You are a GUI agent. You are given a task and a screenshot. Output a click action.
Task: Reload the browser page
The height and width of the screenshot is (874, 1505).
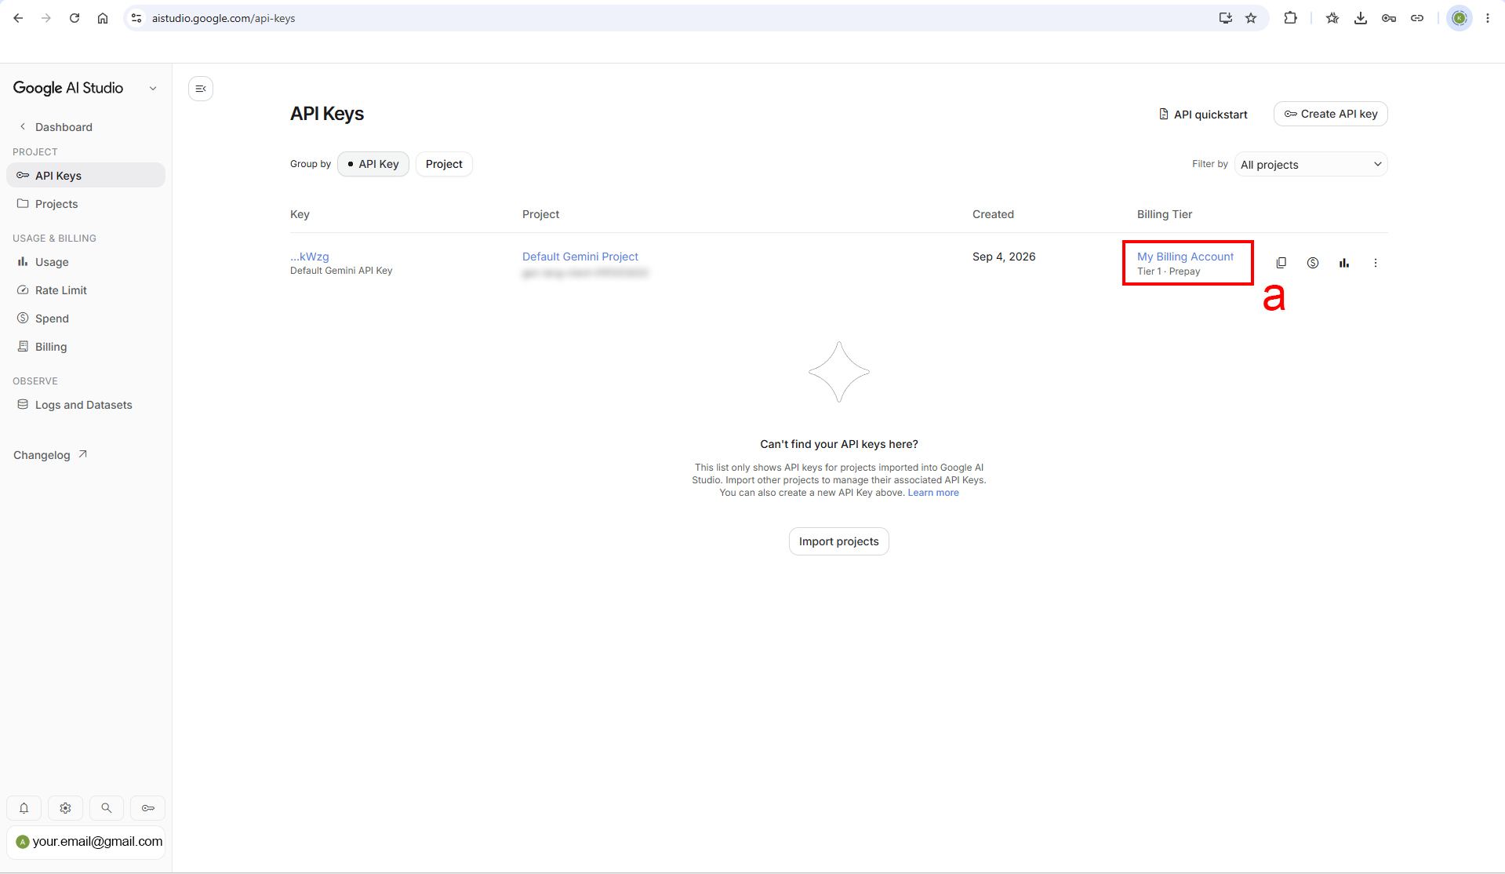click(x=75, y=18)
